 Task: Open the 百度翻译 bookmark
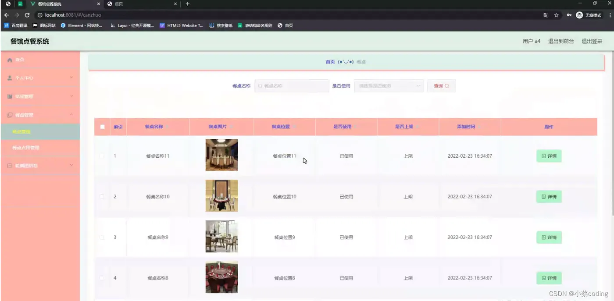click(x=15, y=25)
